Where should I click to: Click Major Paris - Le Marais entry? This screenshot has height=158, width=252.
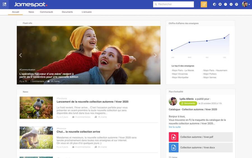pyautogui.click(x=183, y=70)
